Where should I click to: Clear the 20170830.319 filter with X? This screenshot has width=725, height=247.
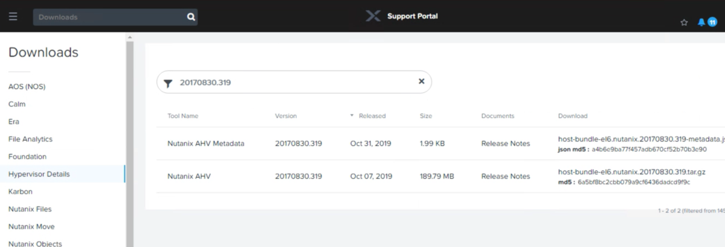coord(422,81)
